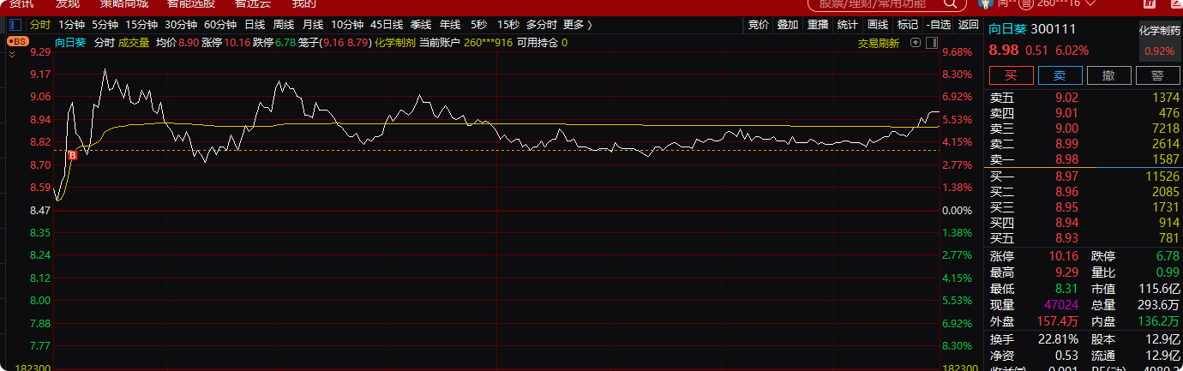
Task: Click the 标记 mark button
Action: tap(907, 25)
